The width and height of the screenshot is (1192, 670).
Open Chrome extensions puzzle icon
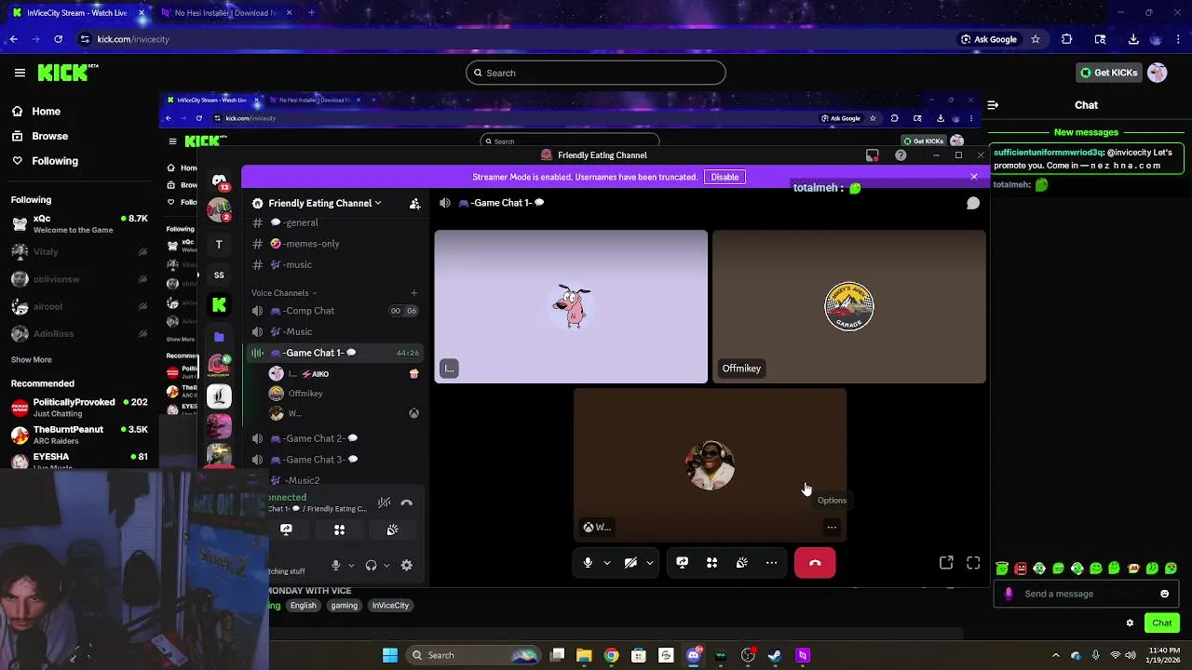tap(1066, 39)
